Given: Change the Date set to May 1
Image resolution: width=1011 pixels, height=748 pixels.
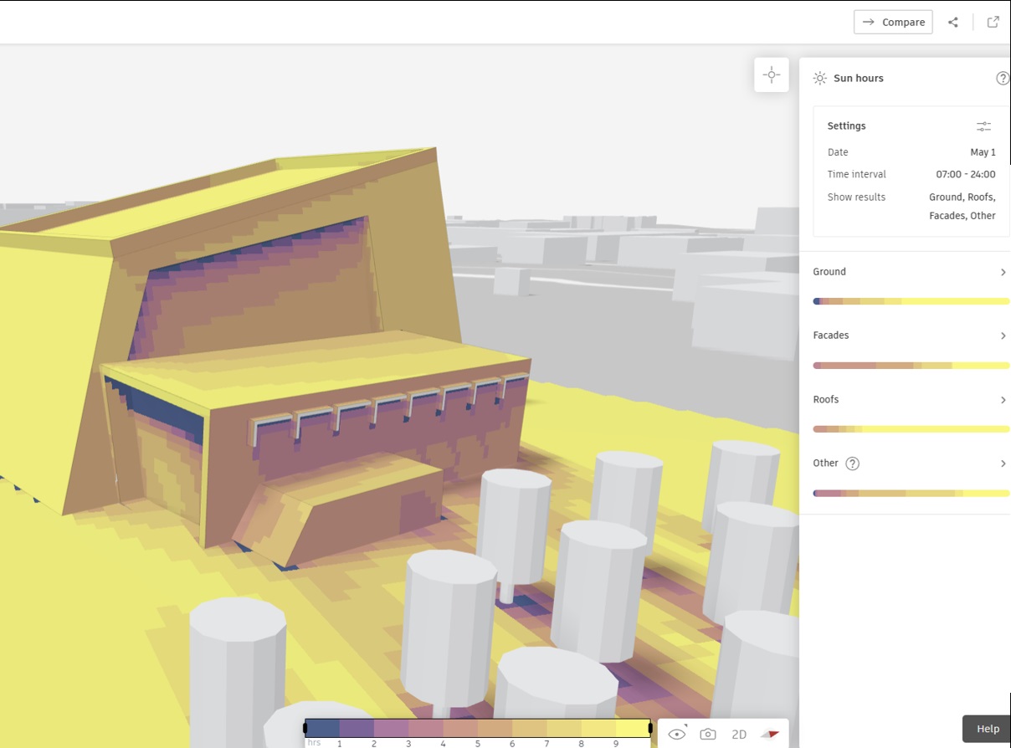Looking at the screenshot, I should point(982,151).
